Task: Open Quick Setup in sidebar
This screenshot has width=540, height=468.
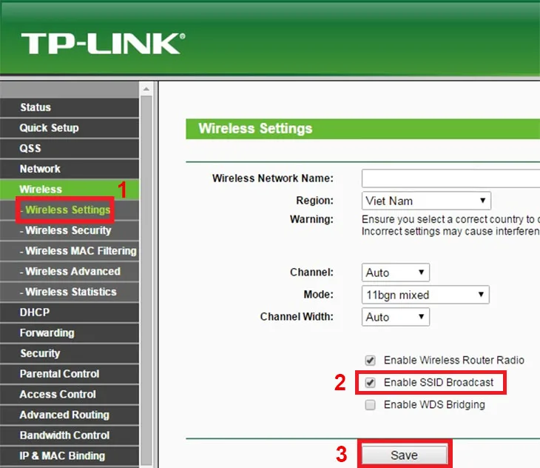Action: coord(70,128)
